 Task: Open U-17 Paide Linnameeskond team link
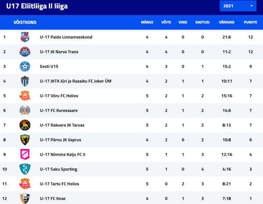(66, 37)
